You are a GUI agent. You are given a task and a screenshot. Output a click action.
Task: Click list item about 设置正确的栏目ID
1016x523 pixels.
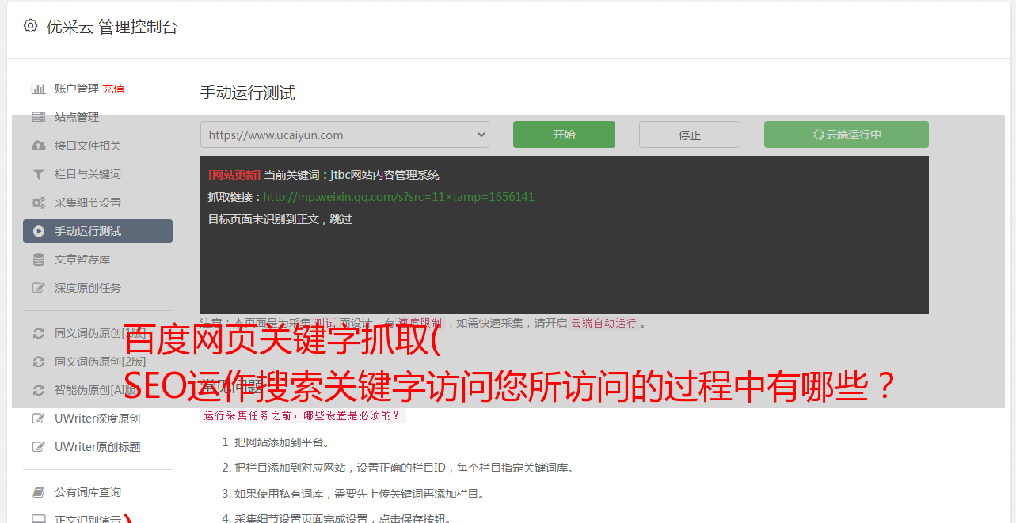click(404, 468)
